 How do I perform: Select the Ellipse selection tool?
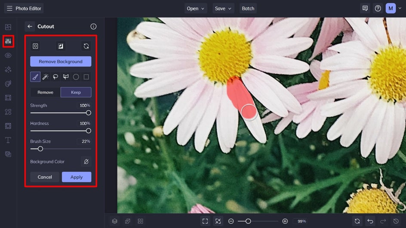tap(76, 77)
